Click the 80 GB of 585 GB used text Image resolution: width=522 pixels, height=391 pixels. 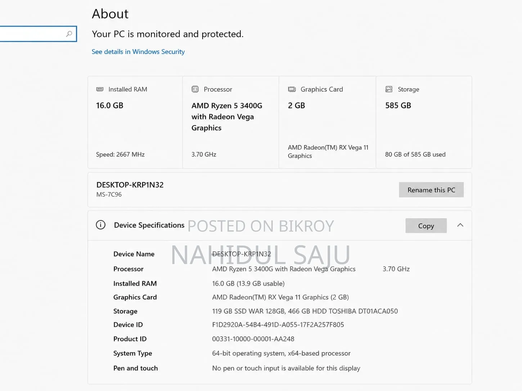[415, 154]
